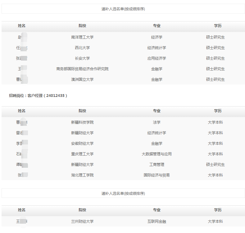
Task: Click the 新疆科技学院 row entry
Action: pos(82,122)
